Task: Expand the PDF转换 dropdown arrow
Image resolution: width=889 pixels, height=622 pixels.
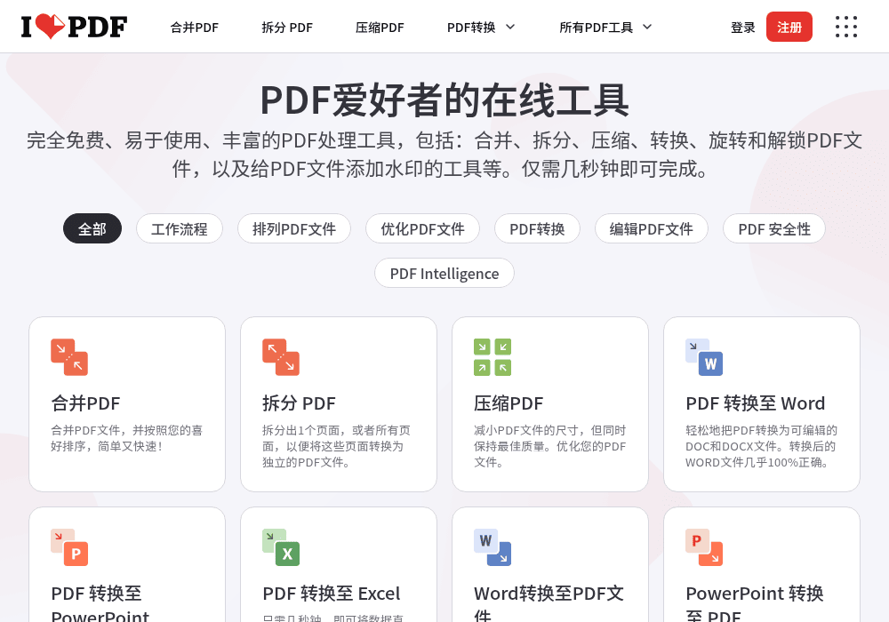Action: 510,27
